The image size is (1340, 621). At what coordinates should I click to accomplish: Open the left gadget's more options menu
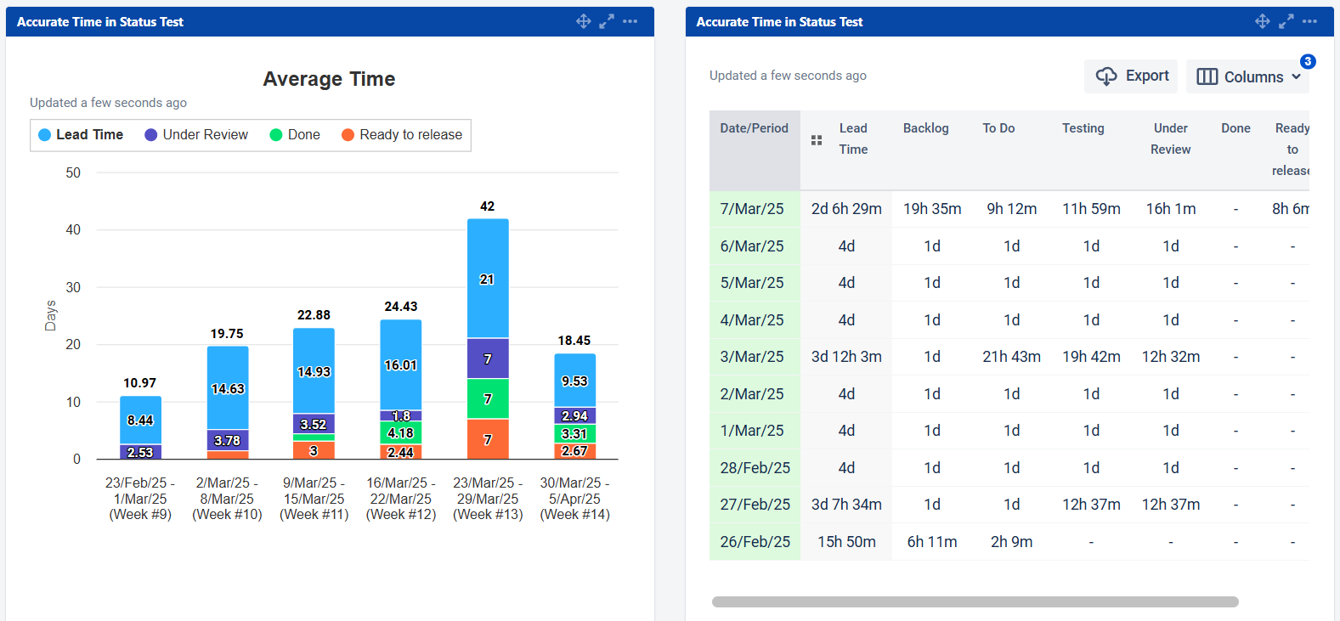click(x=630, y=21)
